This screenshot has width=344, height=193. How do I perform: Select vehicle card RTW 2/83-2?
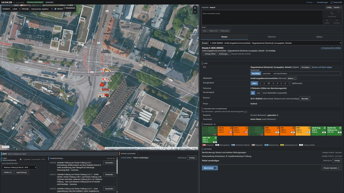pyautogui.click(x=272, y=131)
